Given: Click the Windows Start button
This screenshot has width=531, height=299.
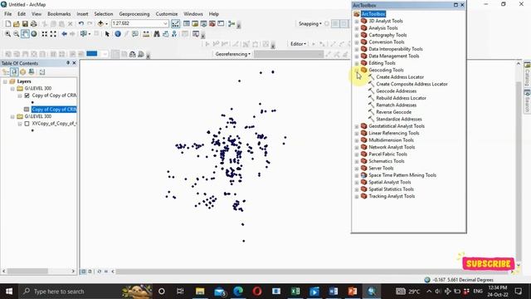Looking at the screenshot, I should (9, 292).
